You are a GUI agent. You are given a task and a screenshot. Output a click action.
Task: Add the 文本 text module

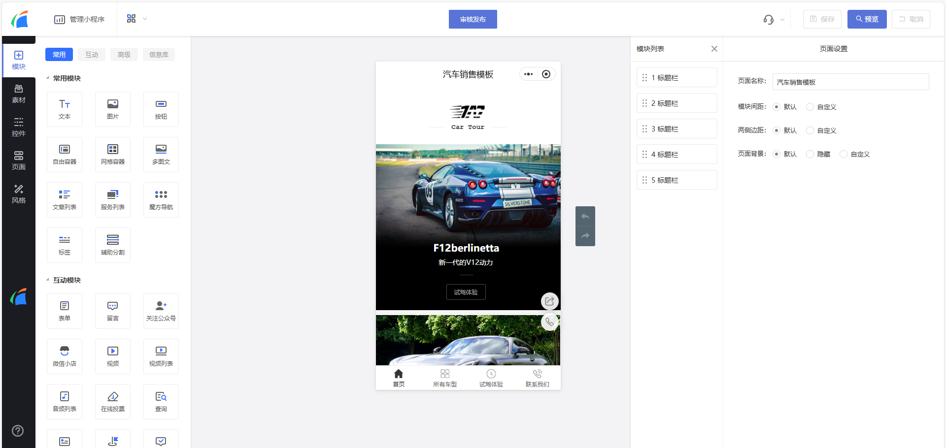tap(65, 109)
